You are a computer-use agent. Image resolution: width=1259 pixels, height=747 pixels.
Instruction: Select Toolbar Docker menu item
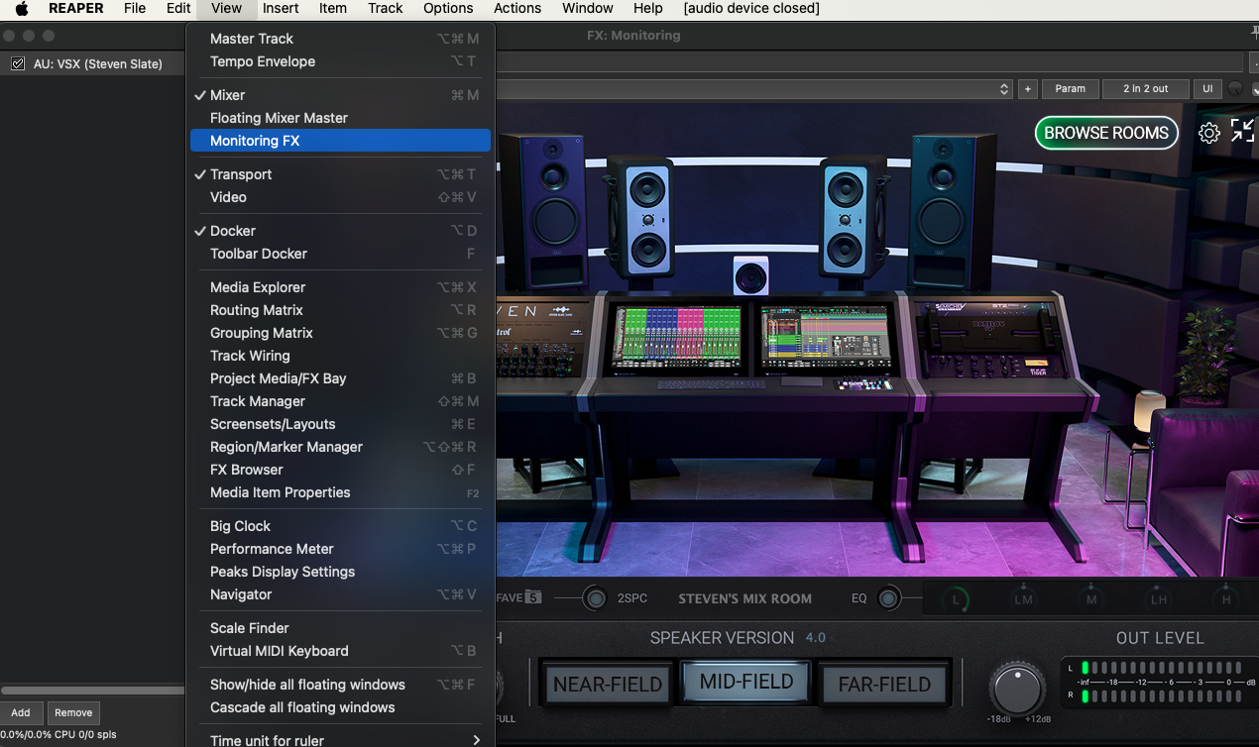click(x=340, y=254)
